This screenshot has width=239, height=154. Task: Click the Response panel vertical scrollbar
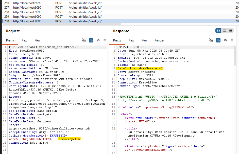[x=235, y=56]
